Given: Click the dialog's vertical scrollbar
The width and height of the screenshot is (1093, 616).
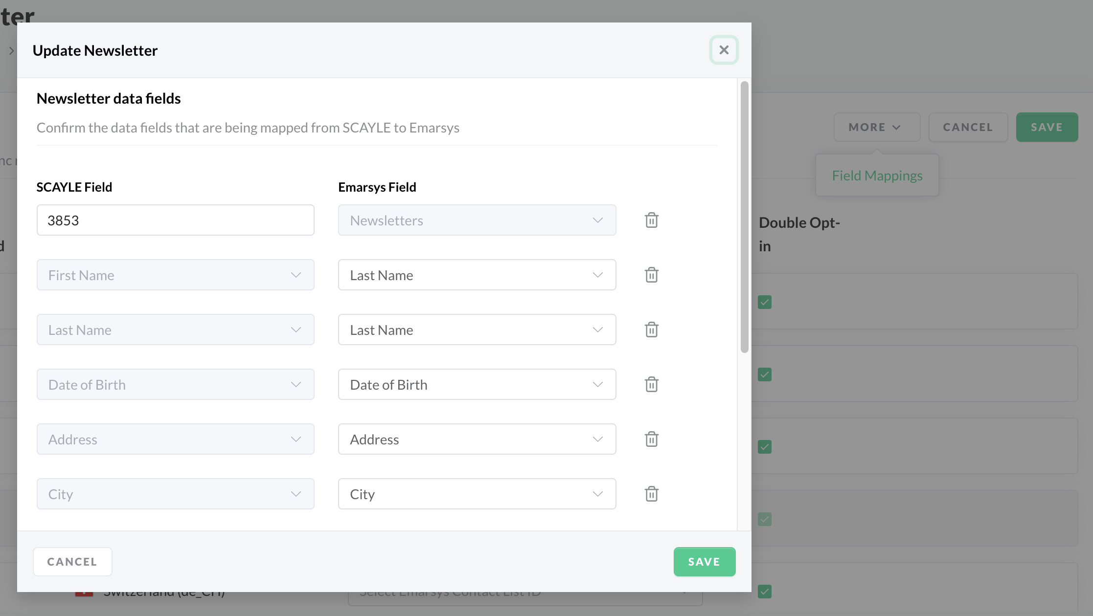Looking at the screenshot, I should pos(744,217).
